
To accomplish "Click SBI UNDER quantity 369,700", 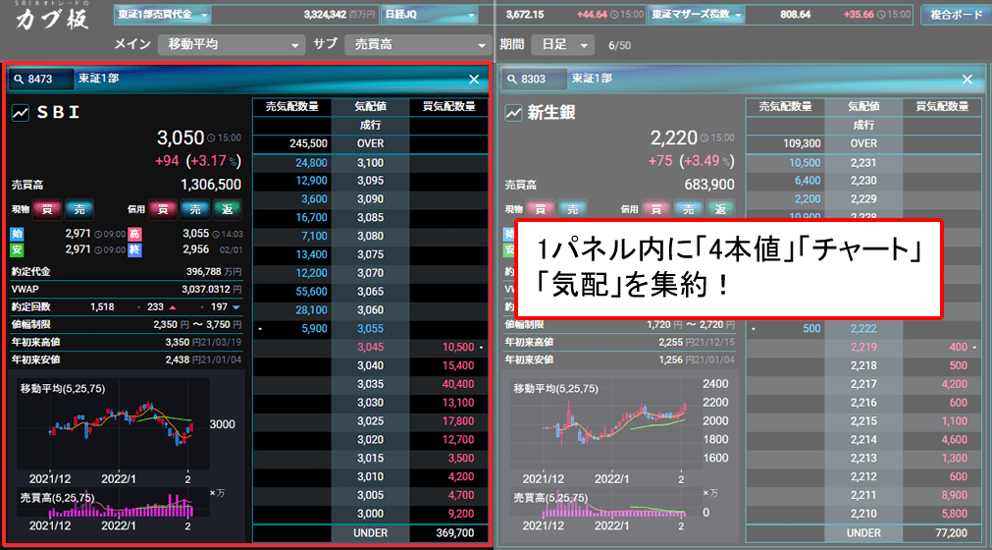I will point(455,533).
